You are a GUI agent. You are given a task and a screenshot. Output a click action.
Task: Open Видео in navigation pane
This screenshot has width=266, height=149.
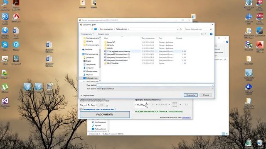tap(89, 61)
